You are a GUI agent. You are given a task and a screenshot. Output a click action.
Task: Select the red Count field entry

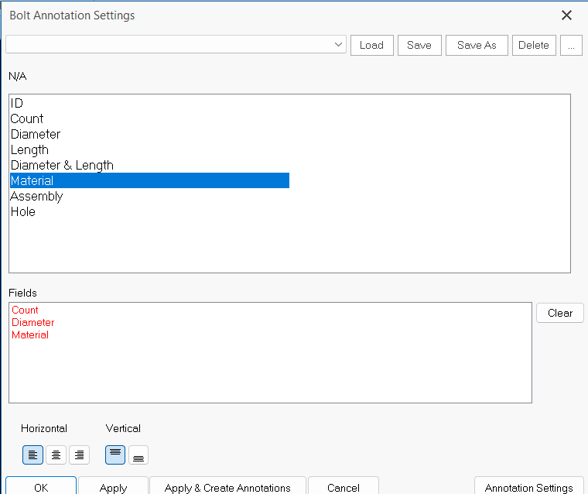25,310
